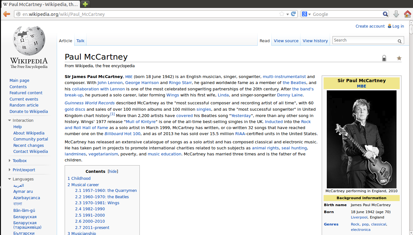Reload the page using the refresh icon
This screenshot has height=235, width=413.
click(x=294, y=14)
